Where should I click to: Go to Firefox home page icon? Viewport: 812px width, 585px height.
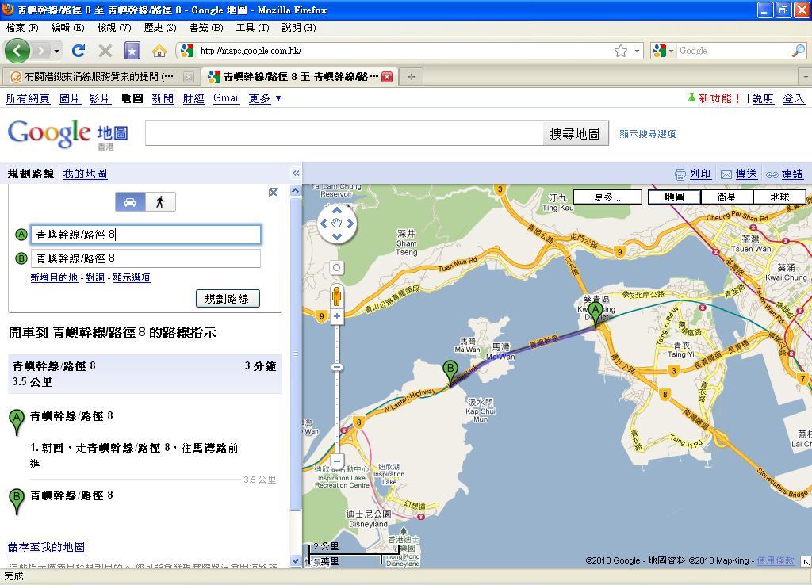coord(159,50)
